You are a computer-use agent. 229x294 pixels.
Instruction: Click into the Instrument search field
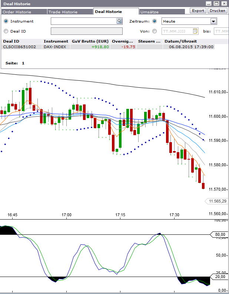pos(83,21)
